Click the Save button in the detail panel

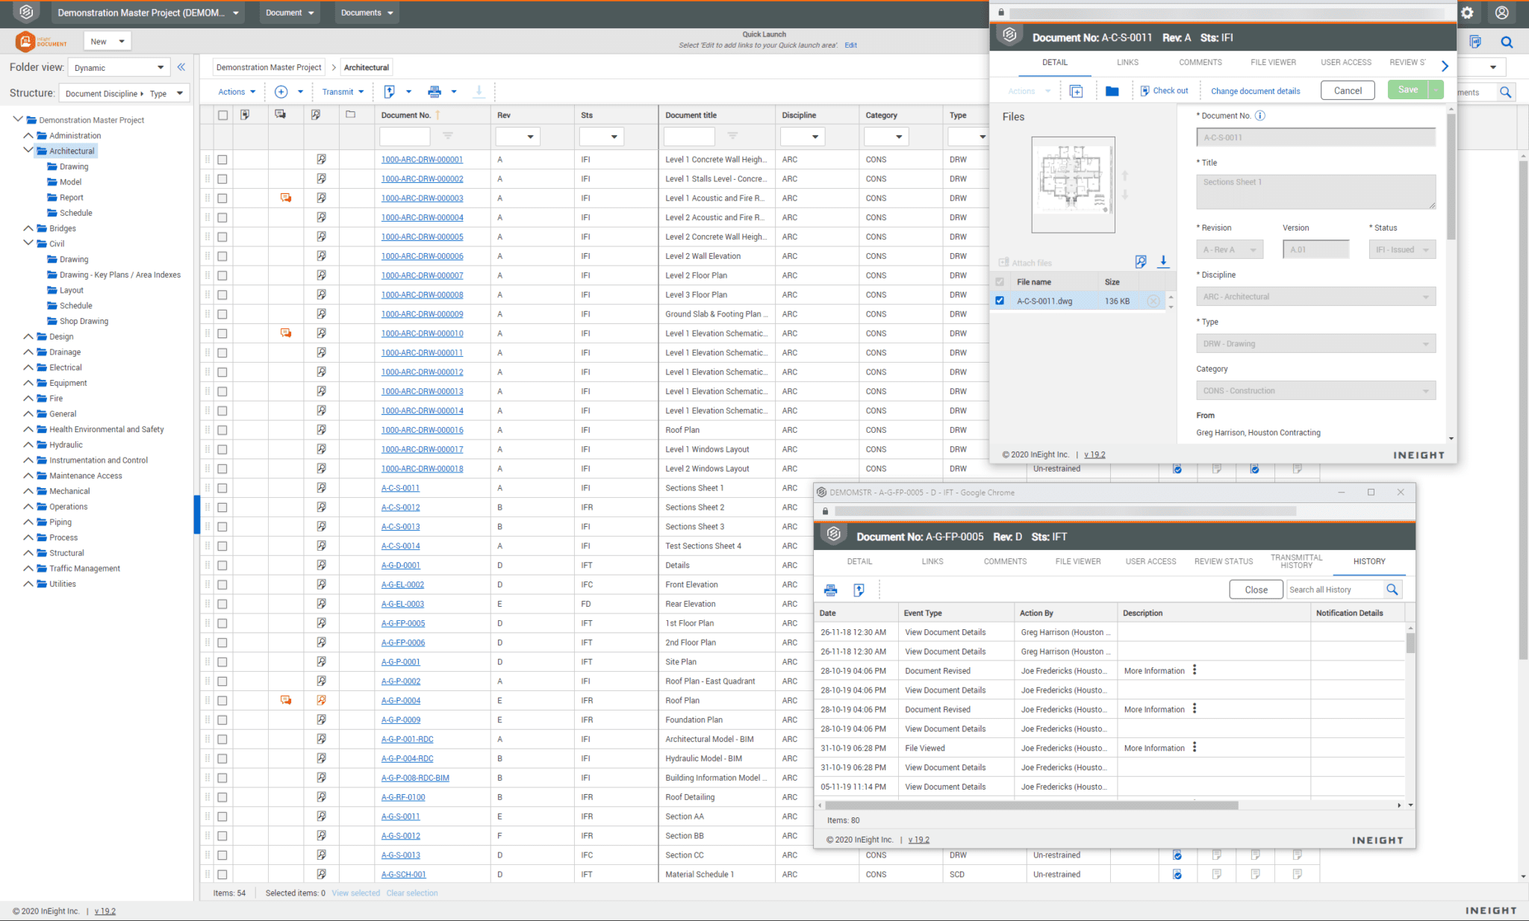pos(1410,90)
